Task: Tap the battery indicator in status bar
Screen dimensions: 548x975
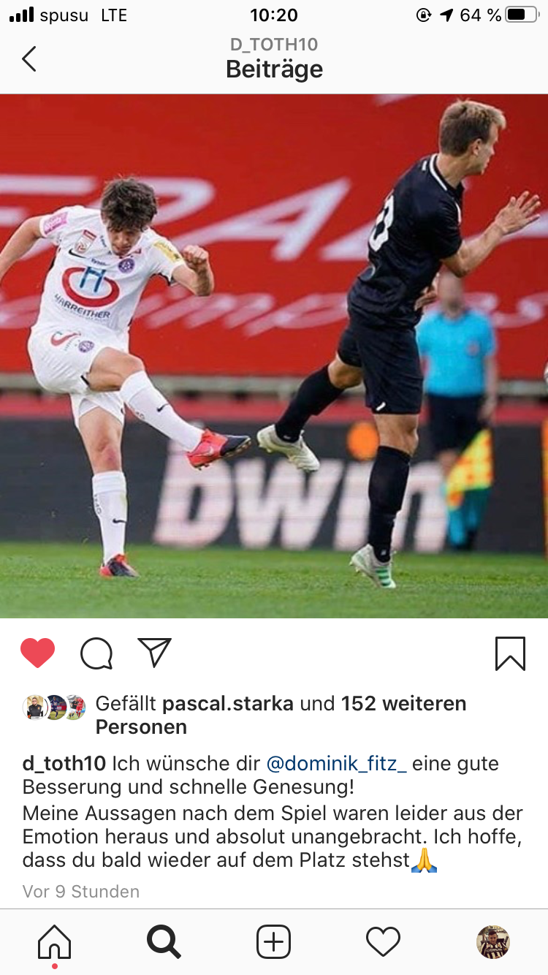Action: (522, 15)
